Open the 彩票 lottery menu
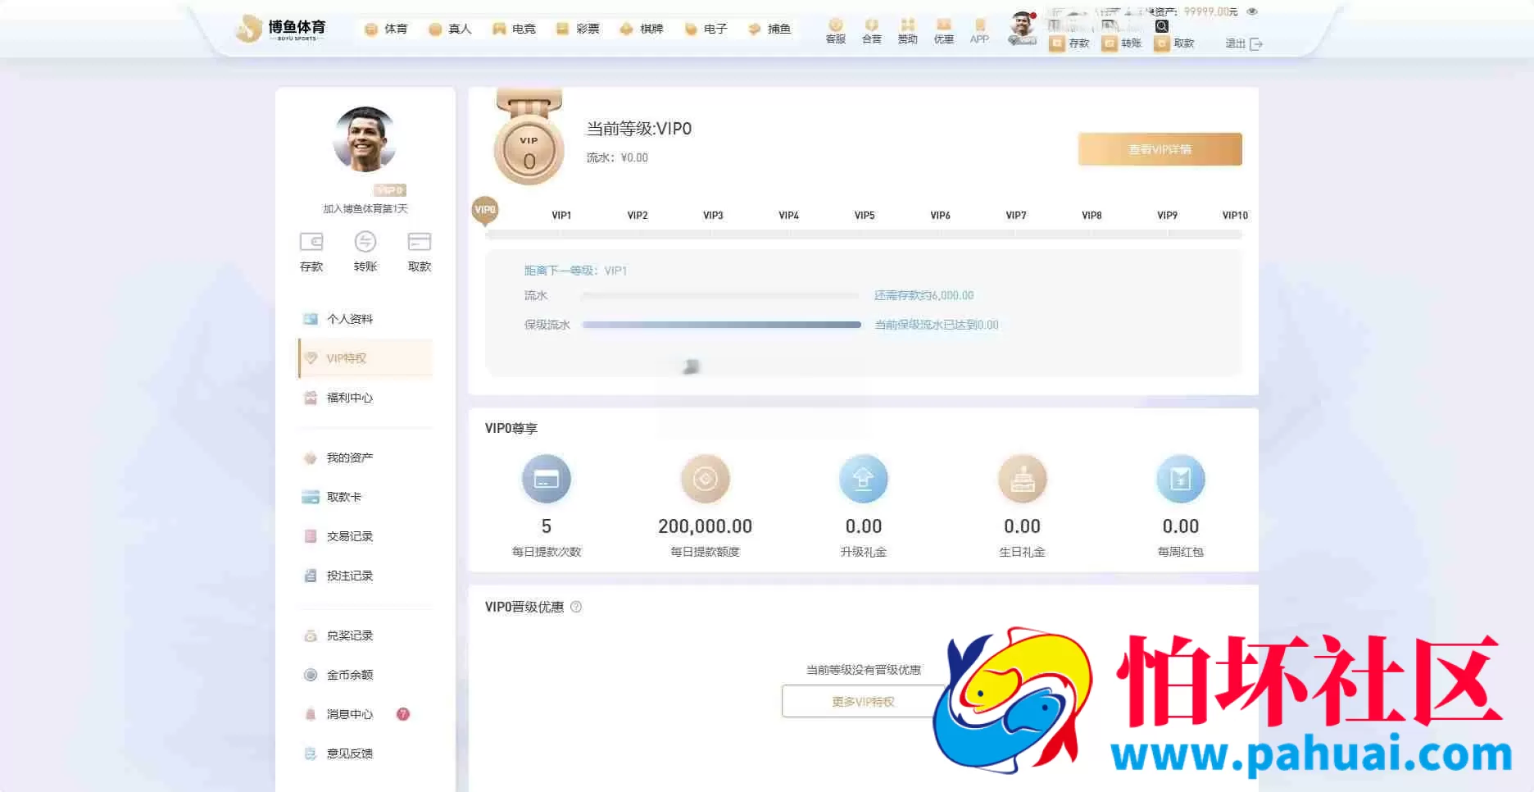The image size is (1534, 792). pyautogui.click(x=578, y=29)
